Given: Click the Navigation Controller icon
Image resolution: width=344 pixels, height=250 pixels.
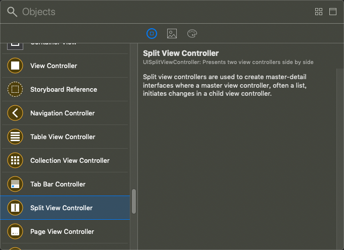Looking at the screenshot, I should coord(15,113).
